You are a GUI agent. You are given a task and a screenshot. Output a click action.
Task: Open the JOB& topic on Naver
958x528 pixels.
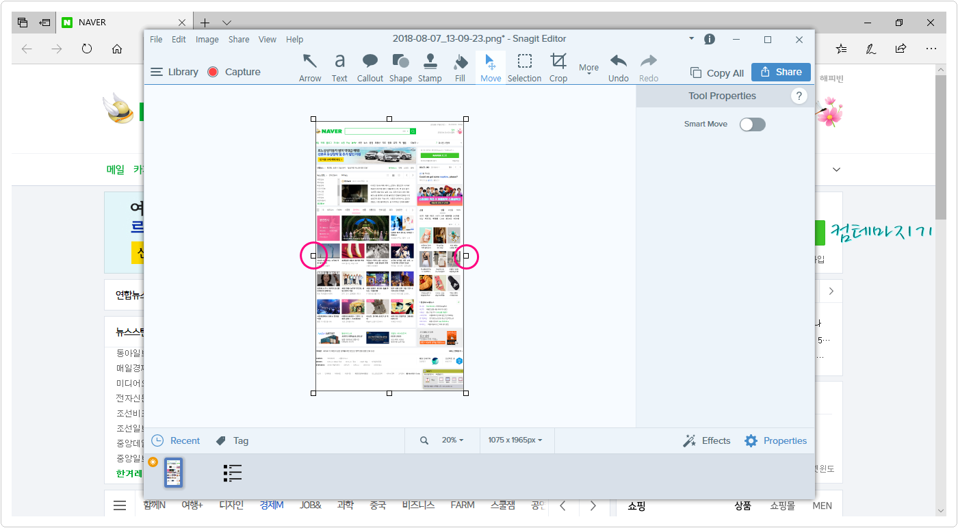pyautogui.click(x=311, y=505)
